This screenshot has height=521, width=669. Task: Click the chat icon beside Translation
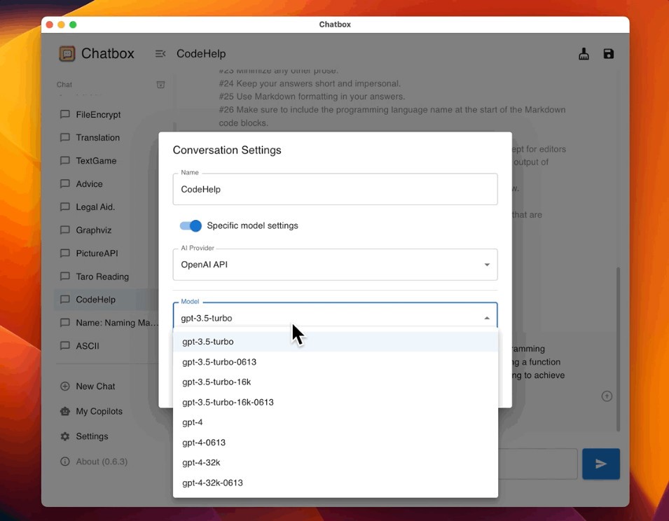tap(65, 137)
